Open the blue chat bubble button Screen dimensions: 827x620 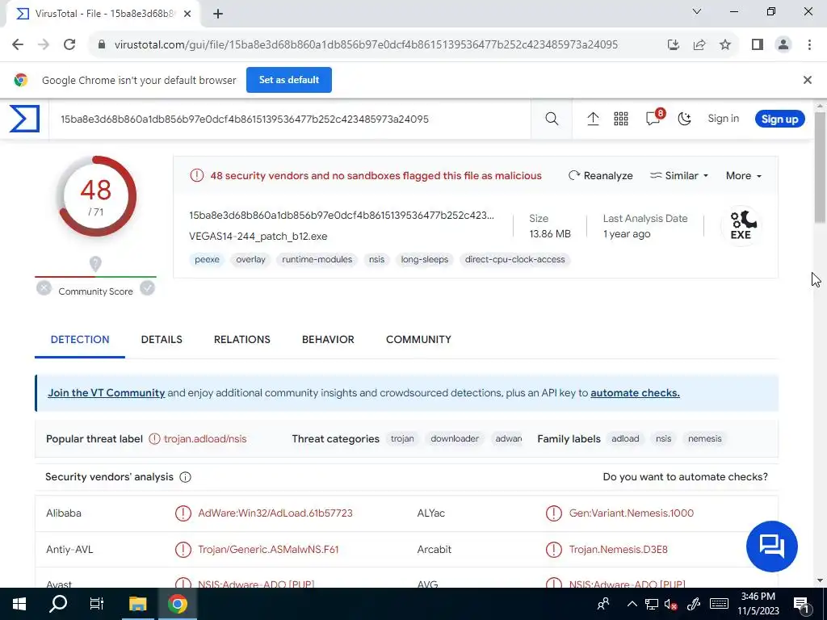pyautogui.click(x=771, y=547)
